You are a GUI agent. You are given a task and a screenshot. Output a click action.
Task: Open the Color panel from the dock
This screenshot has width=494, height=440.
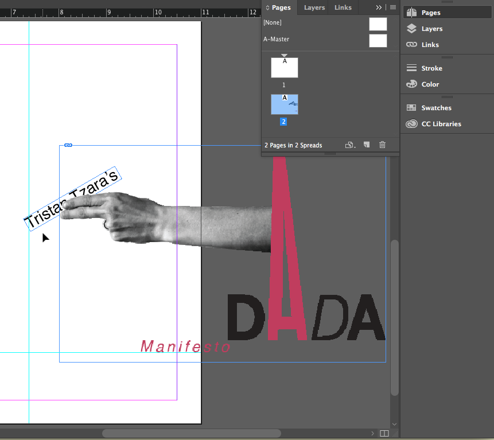point(430,84)
